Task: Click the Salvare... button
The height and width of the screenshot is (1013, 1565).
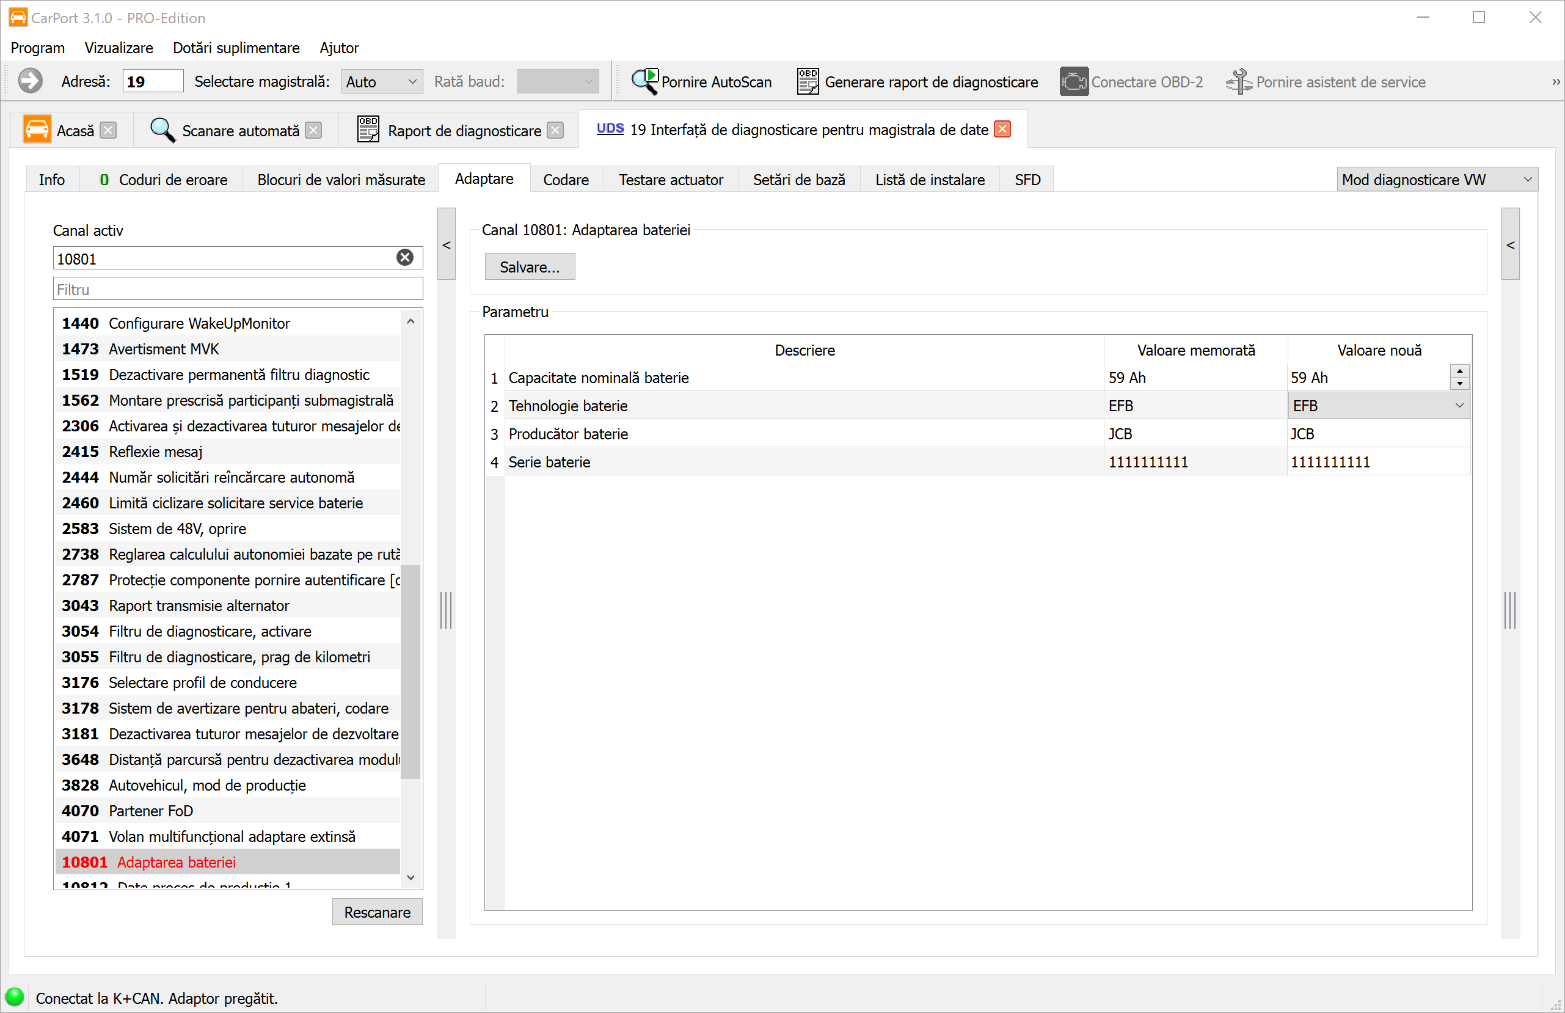Action: click(530, 267)
